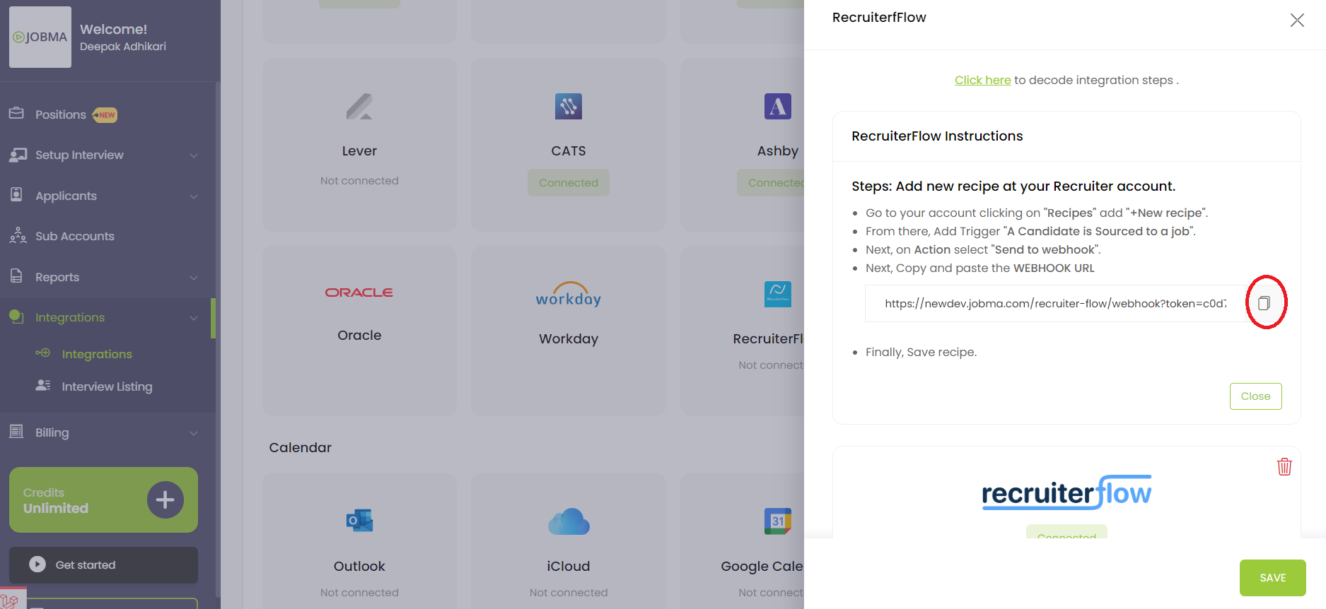Click the Integrations submenu link icon
1326x609 pixels.
click(43, 353)
